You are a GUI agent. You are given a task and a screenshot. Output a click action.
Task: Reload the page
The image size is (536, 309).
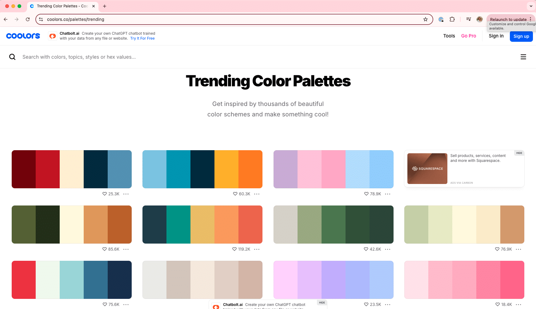point(28,19)
